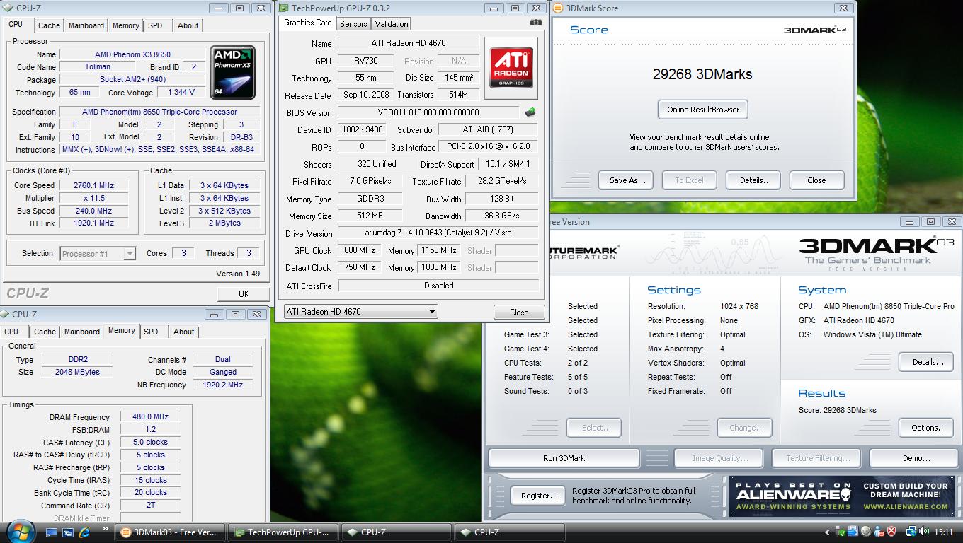Click Change button under Settings
Viewport: 963px width, 543px height.
tap(746, 428)
